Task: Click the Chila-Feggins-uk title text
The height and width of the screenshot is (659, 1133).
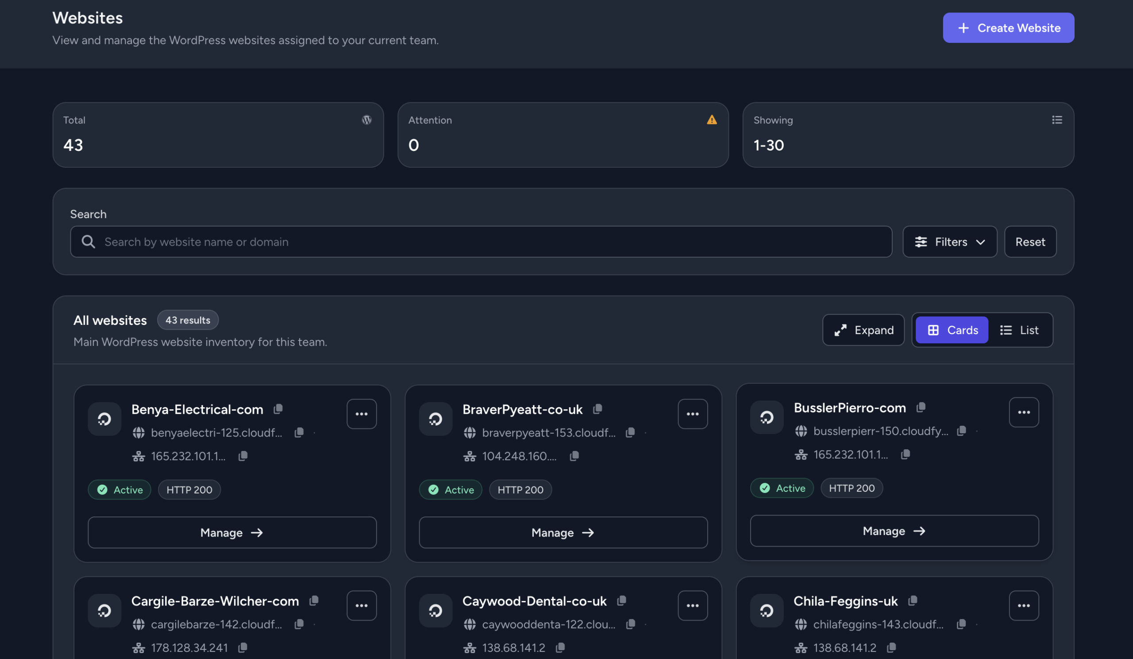Action: point(846,601)
